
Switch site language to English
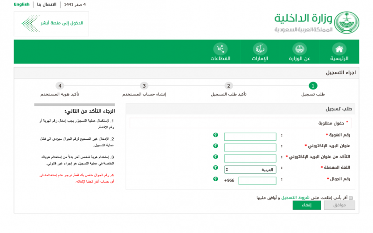click(21, 4)
